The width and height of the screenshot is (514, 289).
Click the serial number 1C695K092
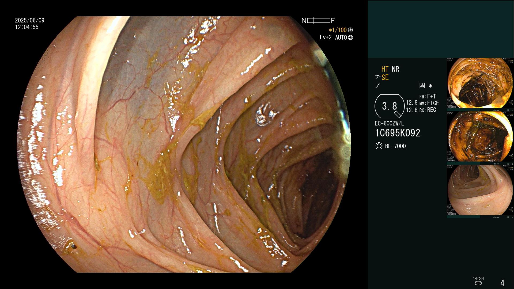tap(398, 133)
